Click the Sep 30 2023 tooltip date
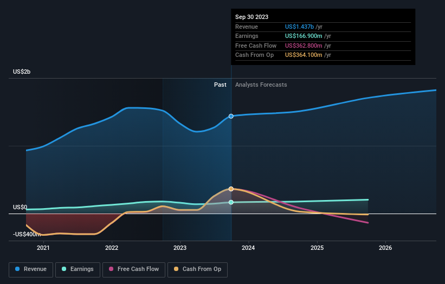This screenshot has height=284, width=445. click(x=251, y=17)
